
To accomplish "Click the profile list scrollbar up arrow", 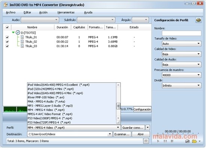I will point(118,85).
